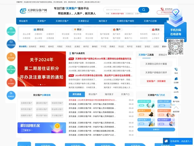Viewport: 194px width, 146px height.
Task: Click 天津居住证积分计算器 button
Action: coord(156,64)
